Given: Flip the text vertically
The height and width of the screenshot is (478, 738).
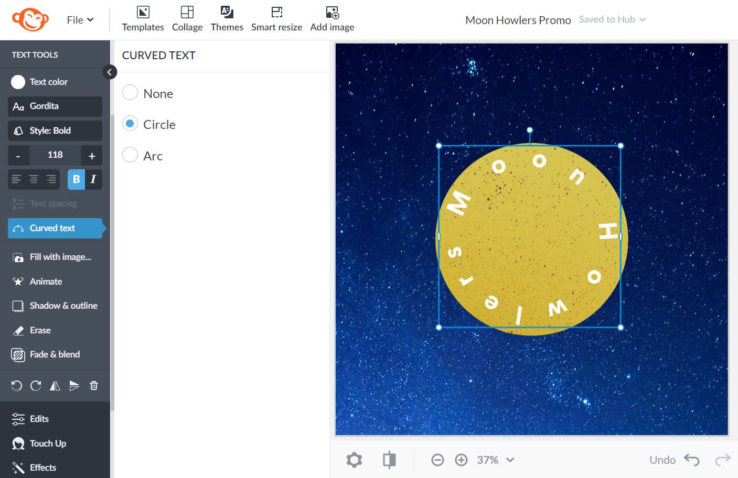Looking at the screenshot, I should pyautogui.click(x=74, y=386).
